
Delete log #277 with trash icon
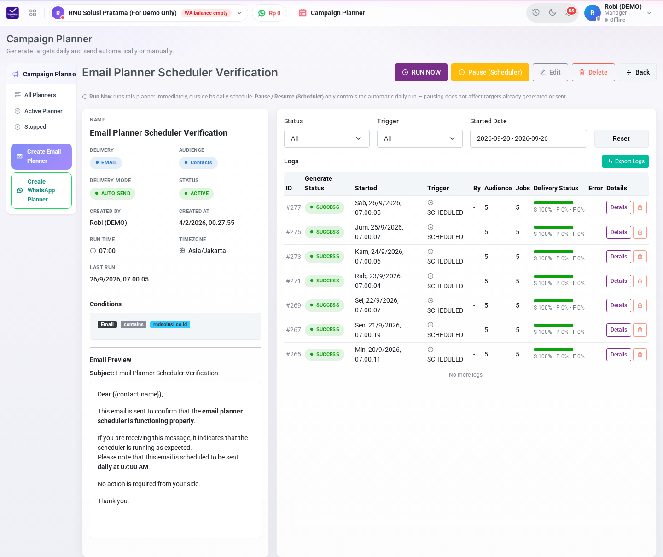[x=640, y=207]
